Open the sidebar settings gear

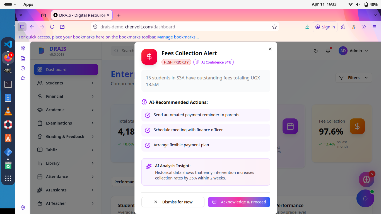tap(23, 208)
